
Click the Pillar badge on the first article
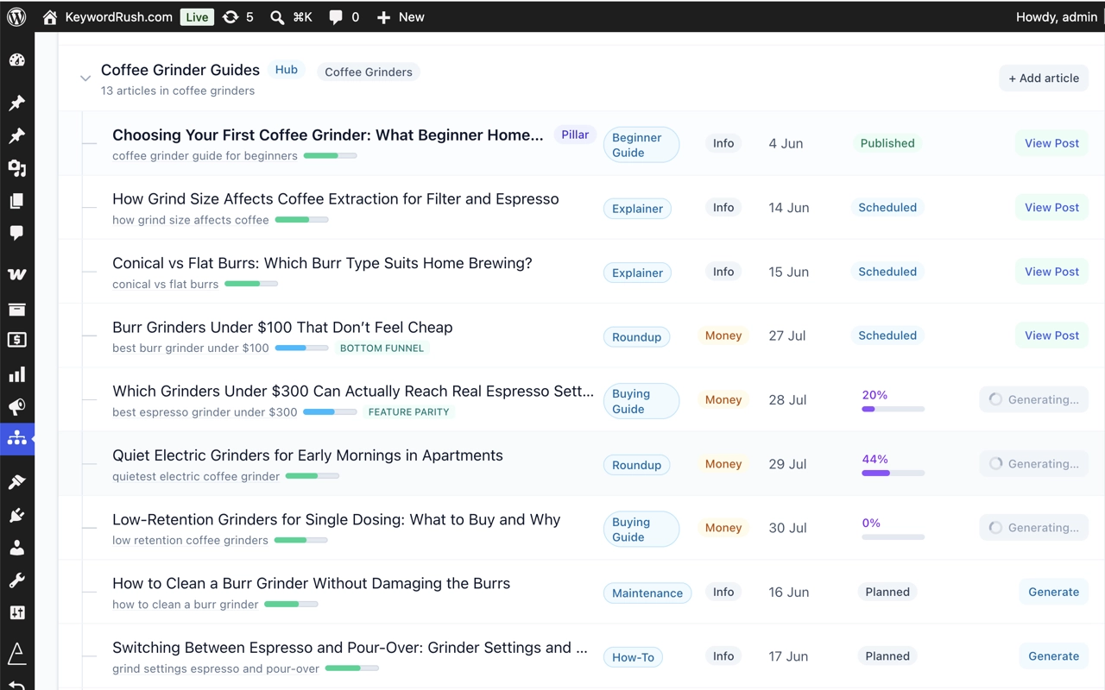[575, 135]
